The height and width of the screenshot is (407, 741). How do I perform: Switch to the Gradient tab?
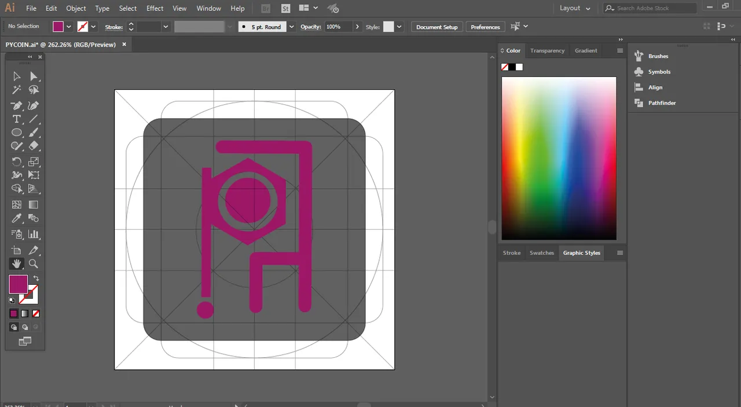(586, 51)
